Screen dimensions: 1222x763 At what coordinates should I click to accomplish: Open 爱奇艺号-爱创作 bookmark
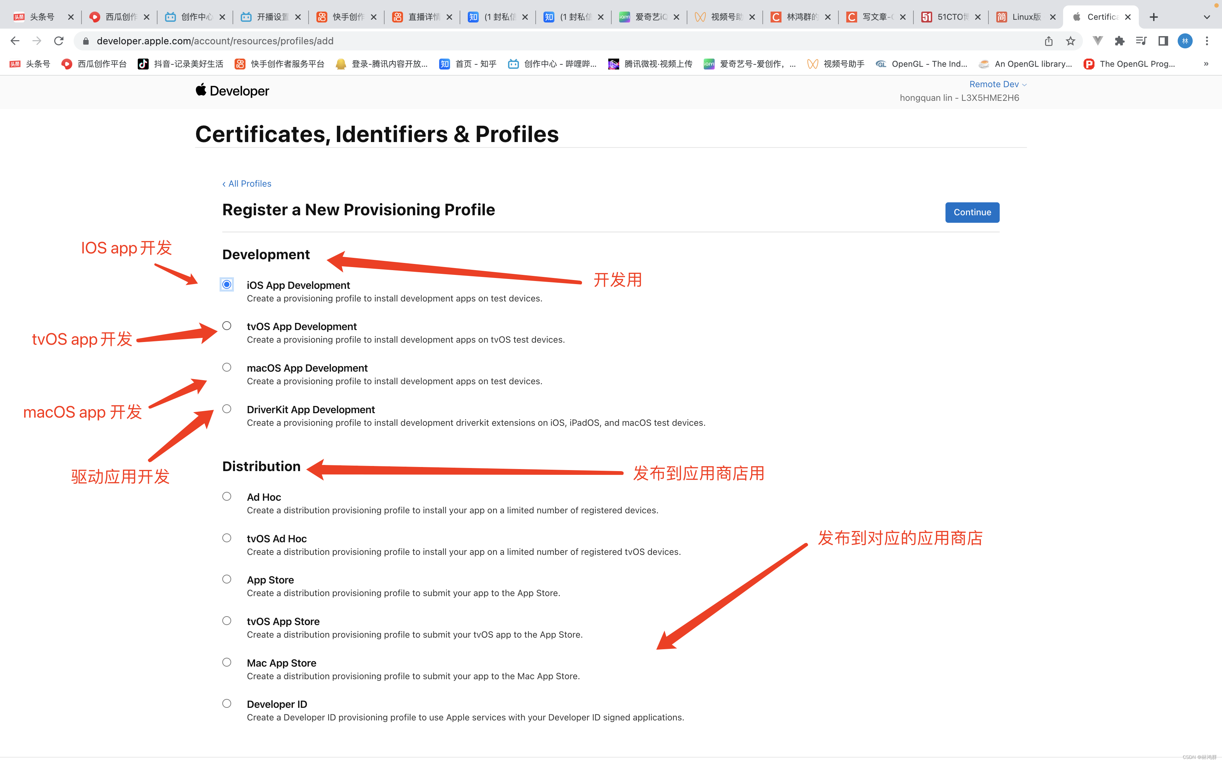pos(750,64)
